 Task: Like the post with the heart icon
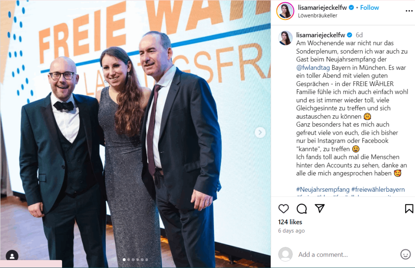pos(283,209)
